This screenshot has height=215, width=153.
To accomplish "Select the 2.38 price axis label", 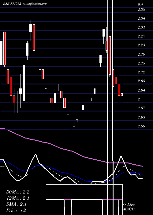I will point(141,10).
